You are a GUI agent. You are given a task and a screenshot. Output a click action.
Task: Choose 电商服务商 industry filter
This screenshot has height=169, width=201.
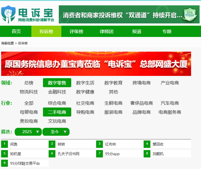pyautogui.click(x=170, y=112)
